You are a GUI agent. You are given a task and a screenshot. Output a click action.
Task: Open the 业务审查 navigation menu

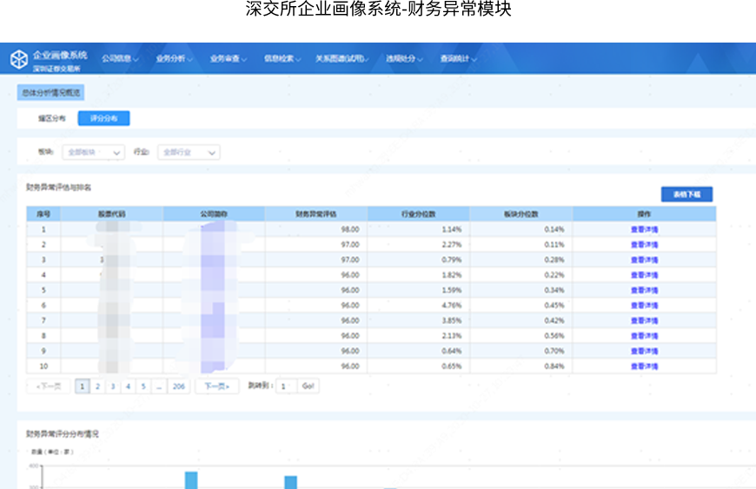click(228, 59)
